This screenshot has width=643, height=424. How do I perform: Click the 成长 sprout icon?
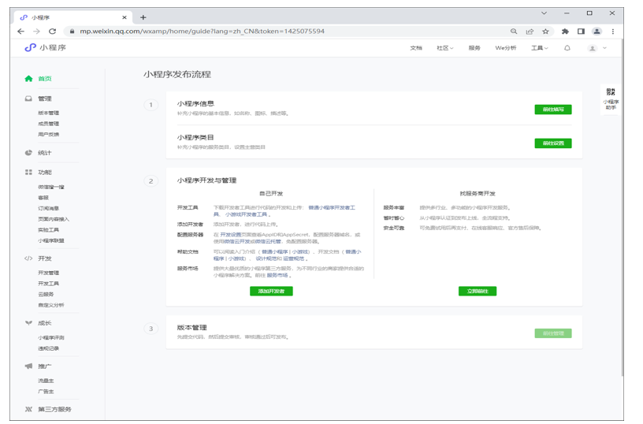pyautogui.click(x=28, y=322)
